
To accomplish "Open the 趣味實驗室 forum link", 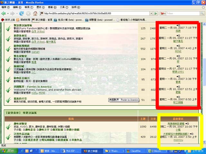I will pyautogui.click(x=20, y=123).
